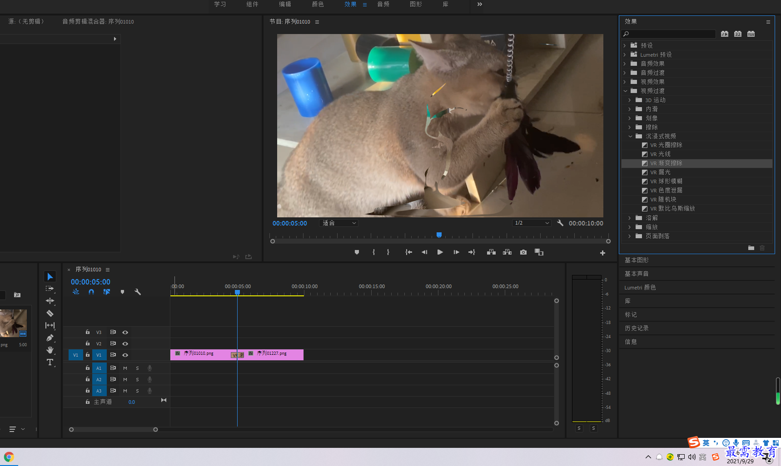Image resolution: width=781 pixels, height=466 pixels.
Task: Toggle V1 track output eye
Action: [x=125, y=355]
